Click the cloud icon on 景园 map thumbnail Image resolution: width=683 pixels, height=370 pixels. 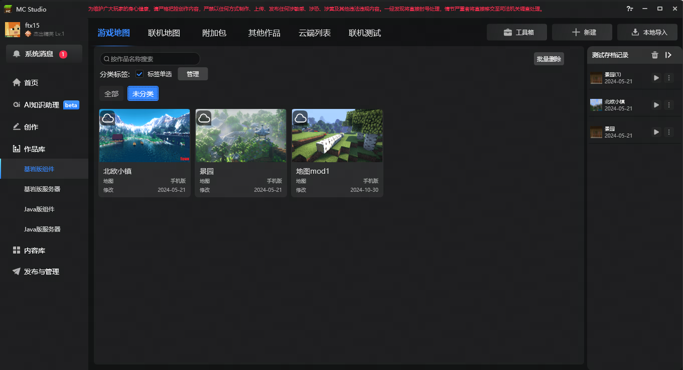point(204,118)
